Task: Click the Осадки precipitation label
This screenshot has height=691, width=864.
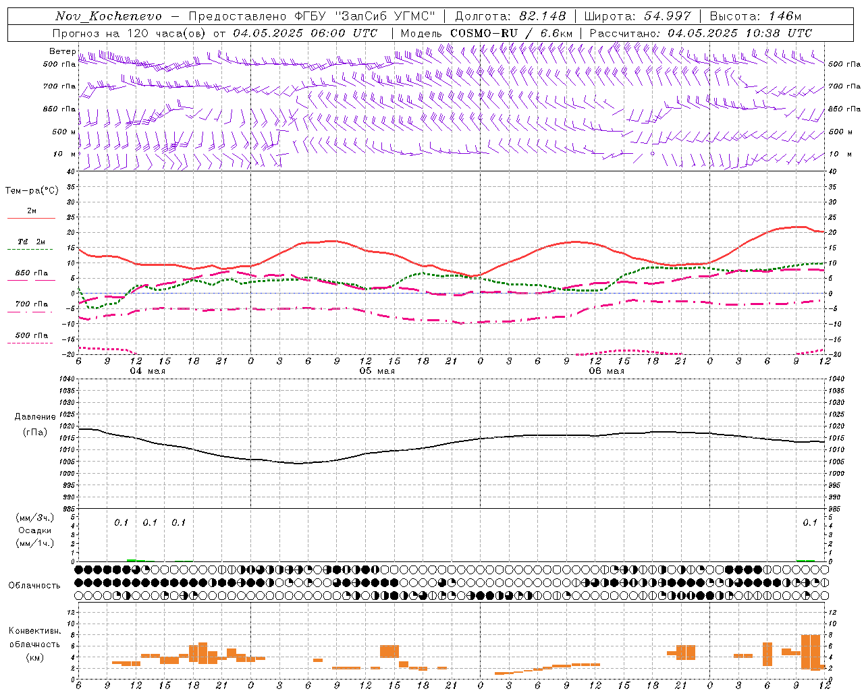Action: (x=35, y=530)
